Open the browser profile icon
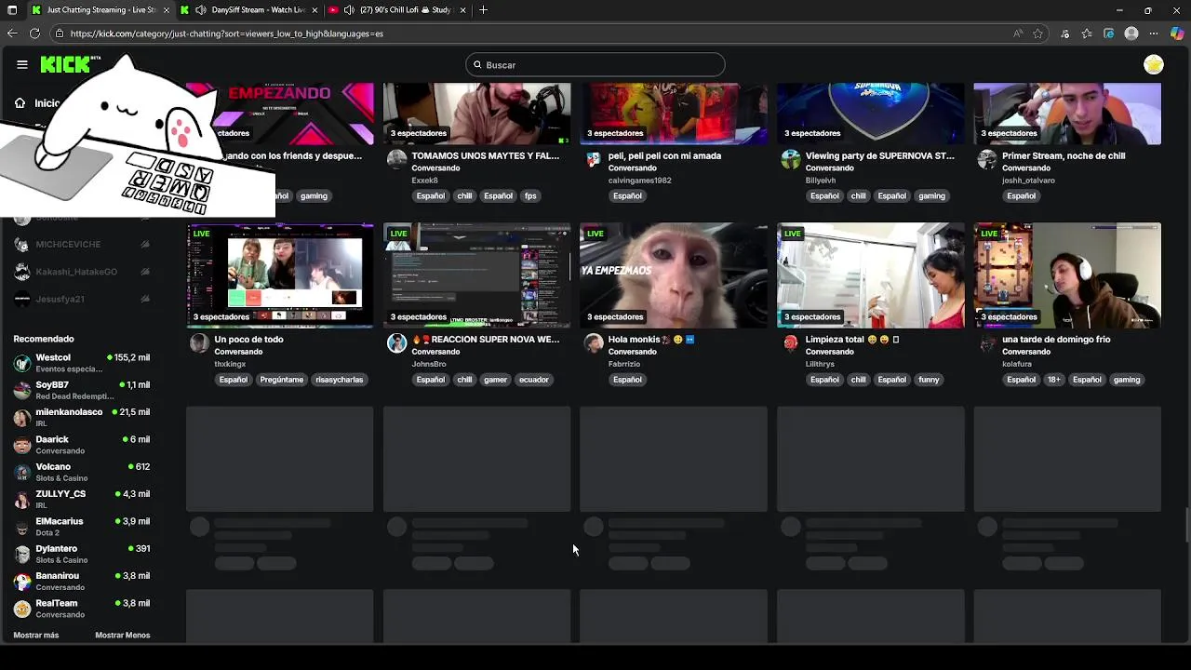 (x=1131, y=33)
